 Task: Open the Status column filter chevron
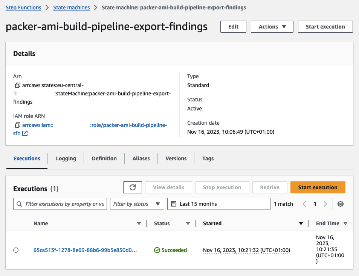[188, 223]
